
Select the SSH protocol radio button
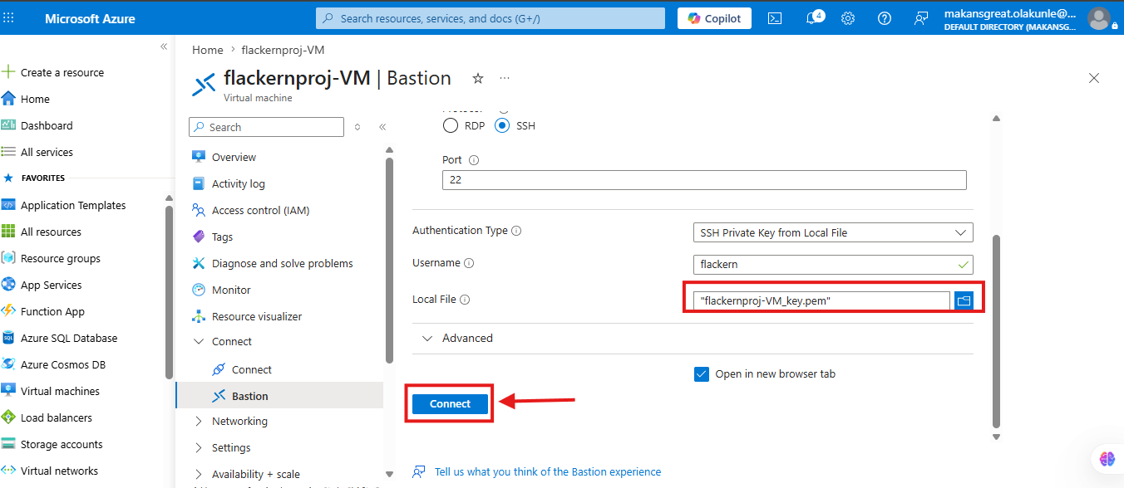click(x=502, y=126)
